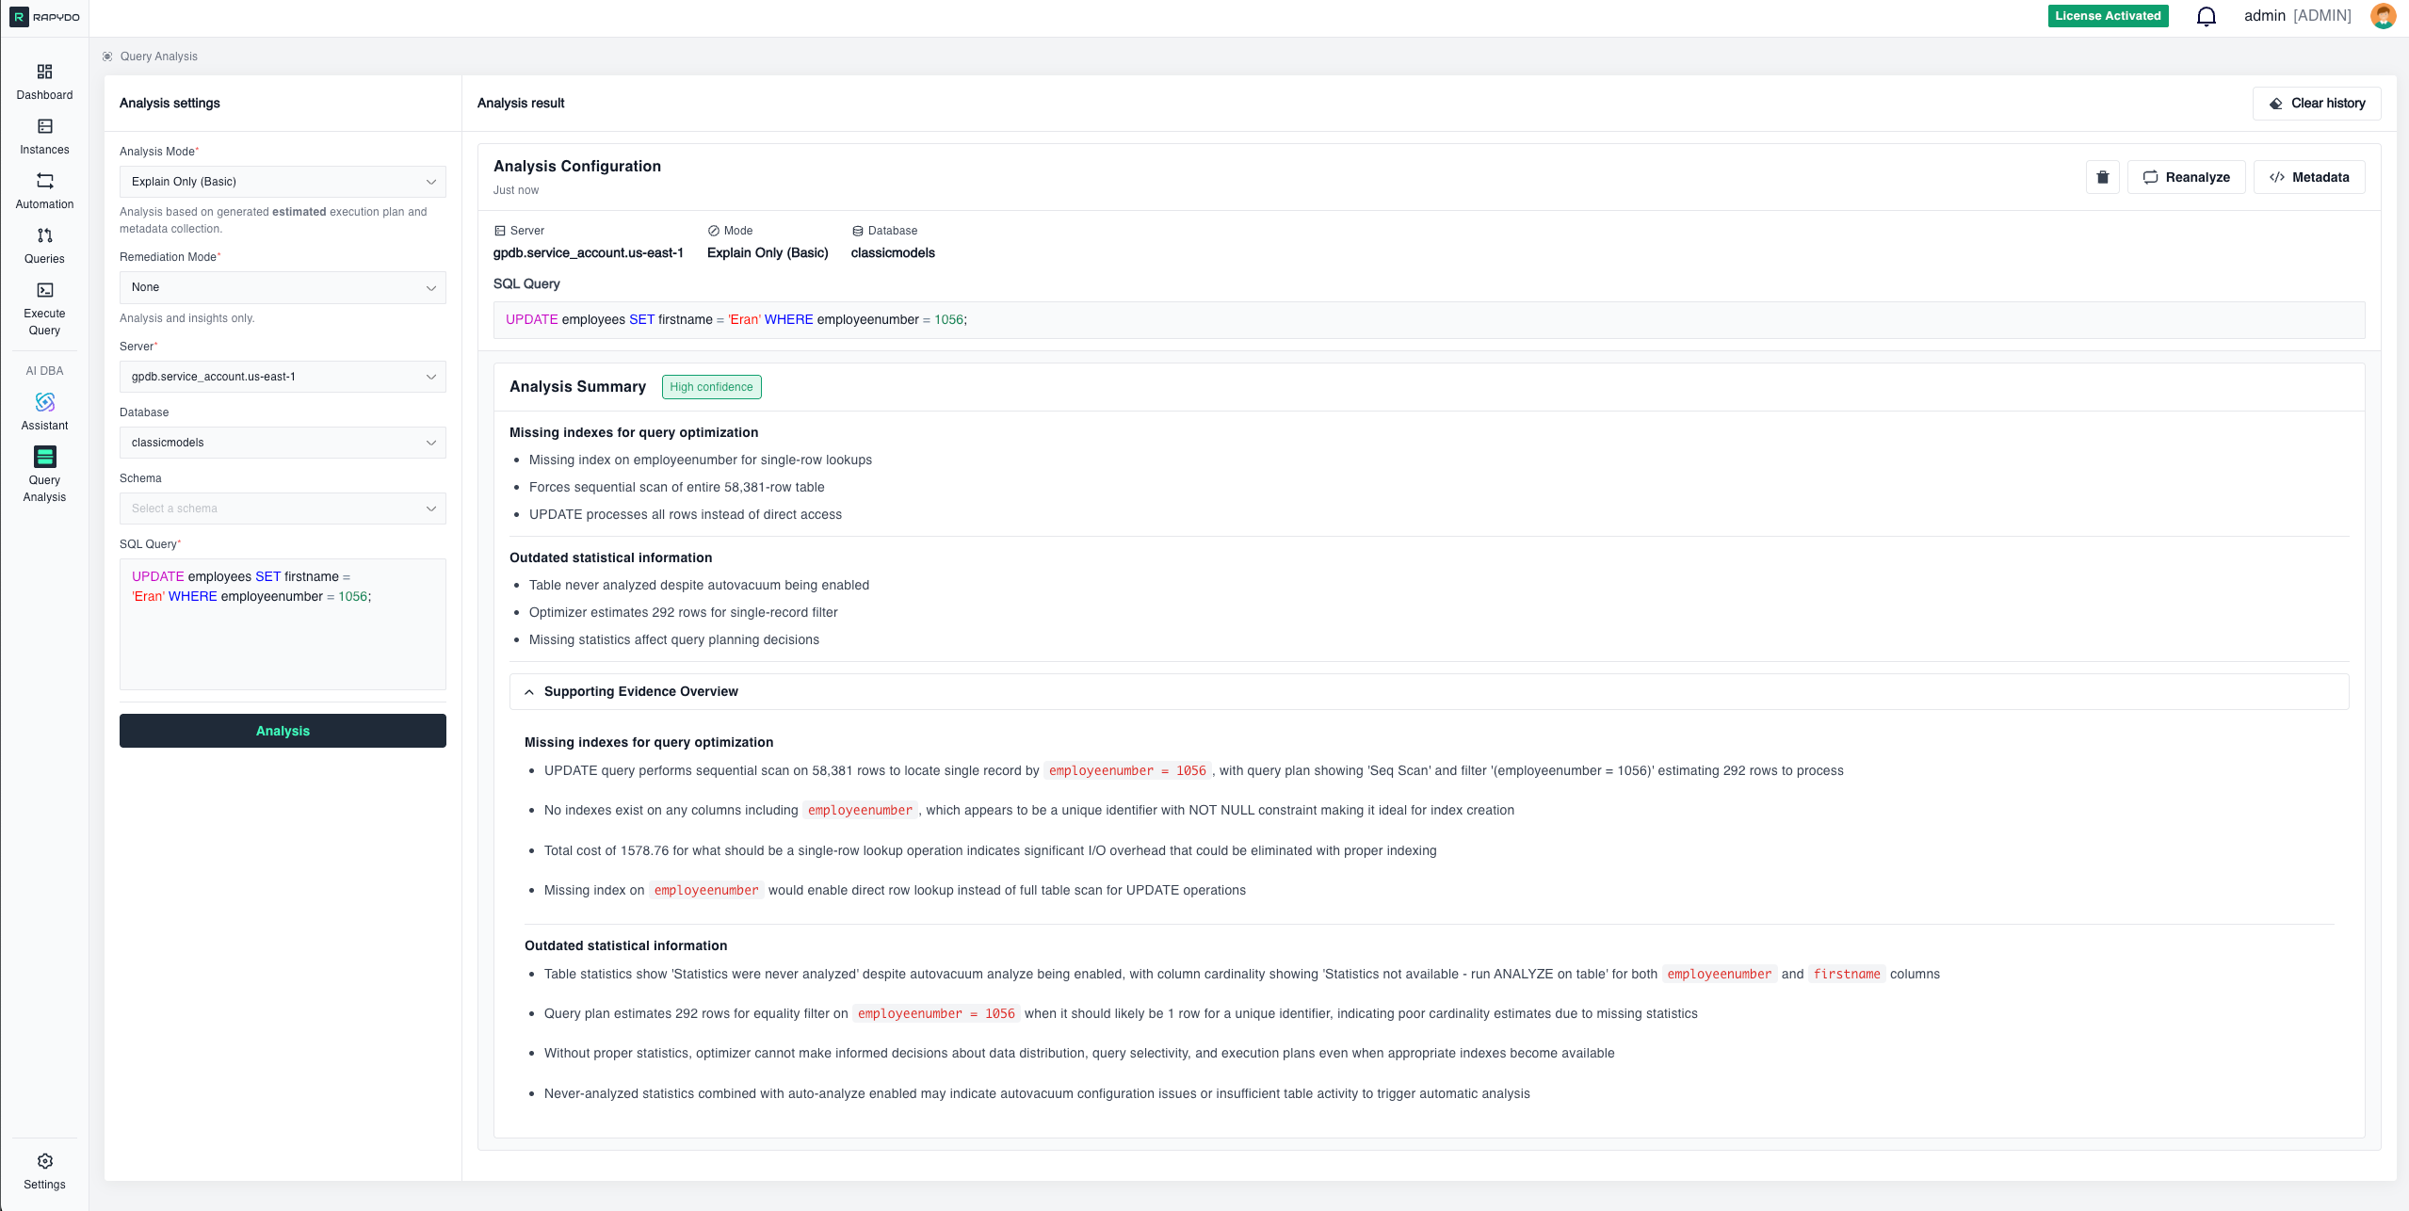This screenshot has height=1211, width=2409.
Task: Open the Execute Query page
Action: [x=44, y=291]
